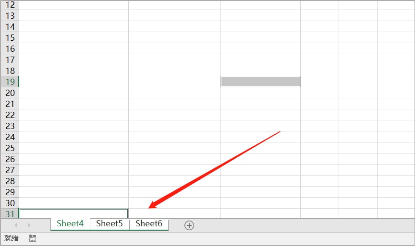Click the left sheet-scroll arrow

point(16,225)
